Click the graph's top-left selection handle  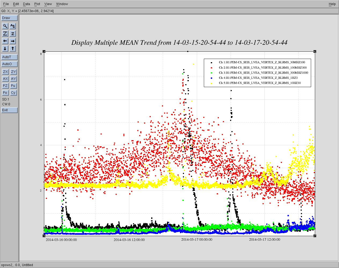tap(44, 51)
